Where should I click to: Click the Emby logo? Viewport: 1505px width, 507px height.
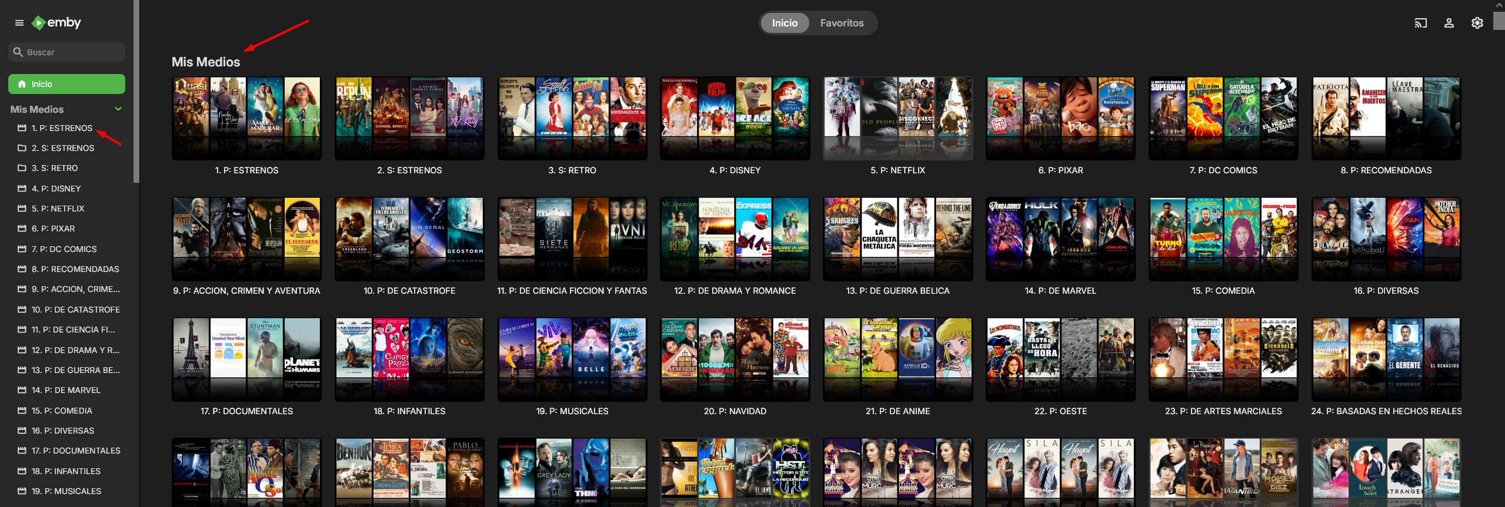[x=56, y=23]
